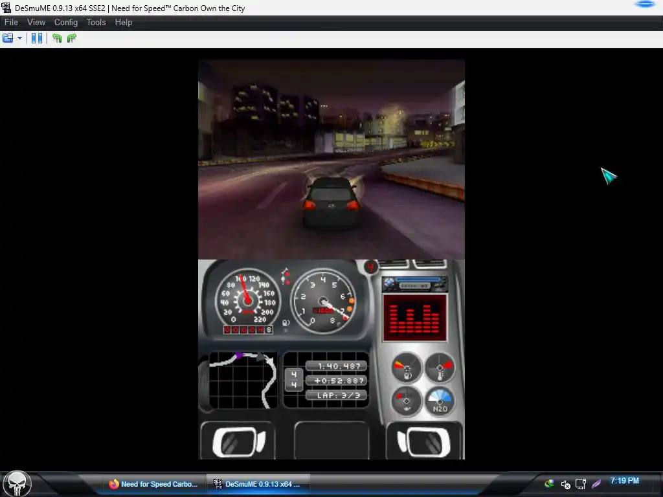
Task: Click the LAP: 3/3 readout
Action: [x=336, y=395]
